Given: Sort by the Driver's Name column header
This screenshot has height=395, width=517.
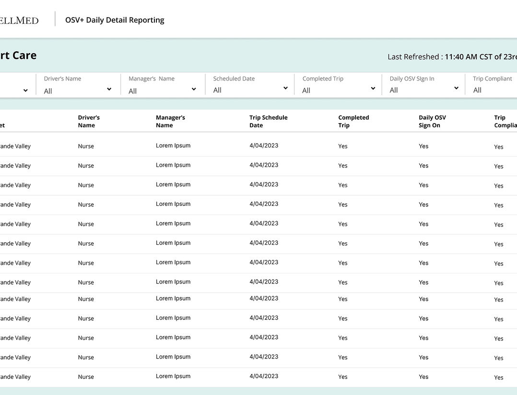Looking at the screenshot, I should 89,121.
